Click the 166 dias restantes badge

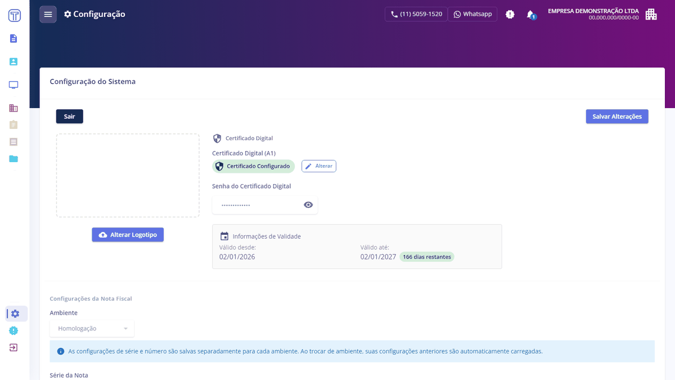[427, 257]
